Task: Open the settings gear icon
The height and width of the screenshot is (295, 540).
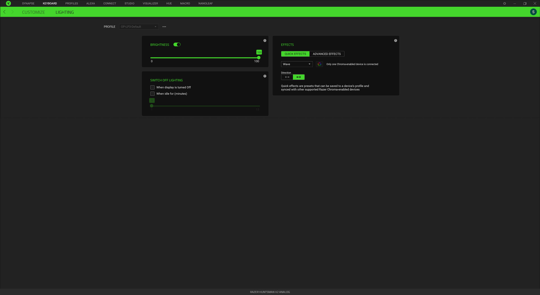Action: click(x=504, y=3)
